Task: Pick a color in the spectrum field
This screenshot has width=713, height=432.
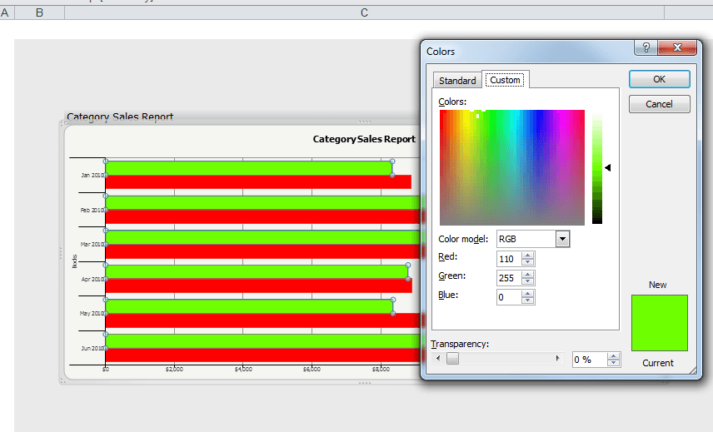Action: point(512,167)
